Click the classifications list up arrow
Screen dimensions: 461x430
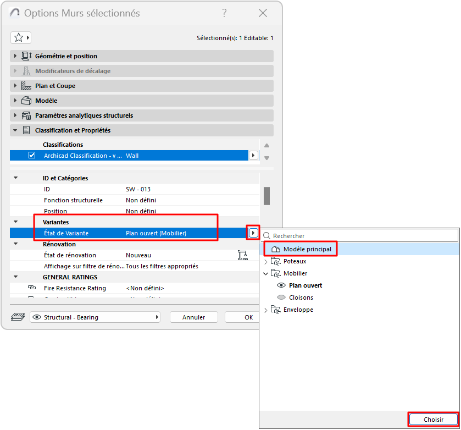click(266, 145)
